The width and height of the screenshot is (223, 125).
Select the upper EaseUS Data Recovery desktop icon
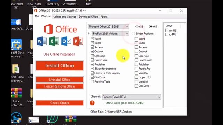(17, 48)
